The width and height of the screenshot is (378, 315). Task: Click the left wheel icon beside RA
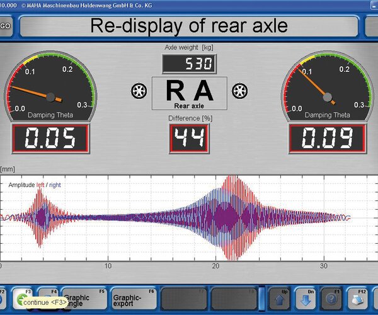click(x=139, y=90)
